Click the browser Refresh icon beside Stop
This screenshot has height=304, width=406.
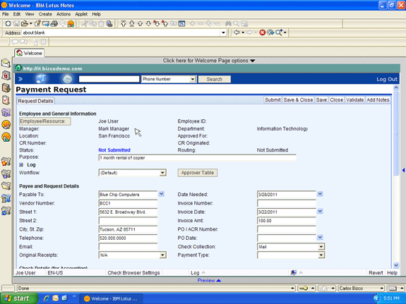pos(270,32)
